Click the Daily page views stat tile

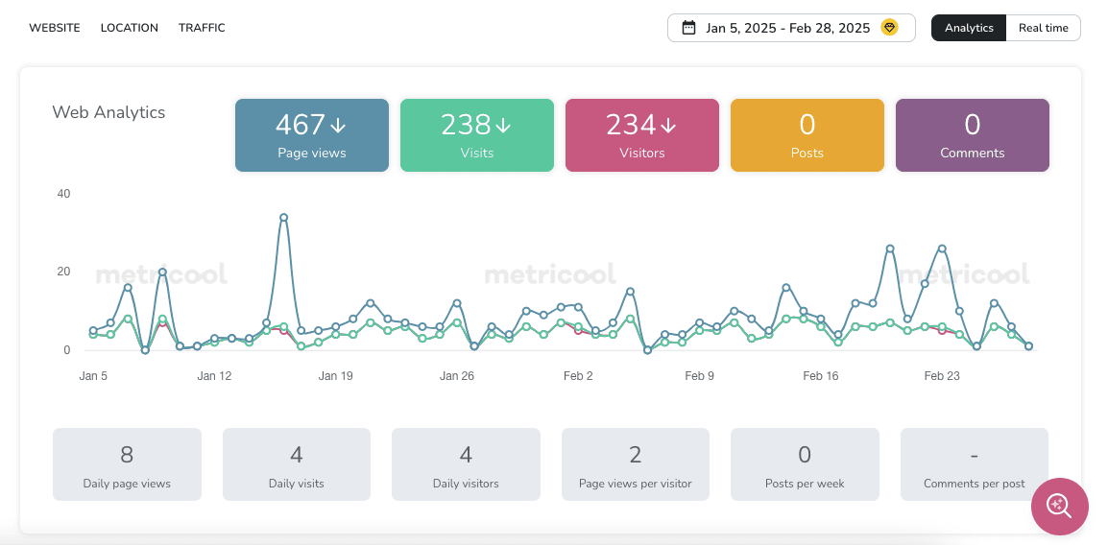click(127, 464)
